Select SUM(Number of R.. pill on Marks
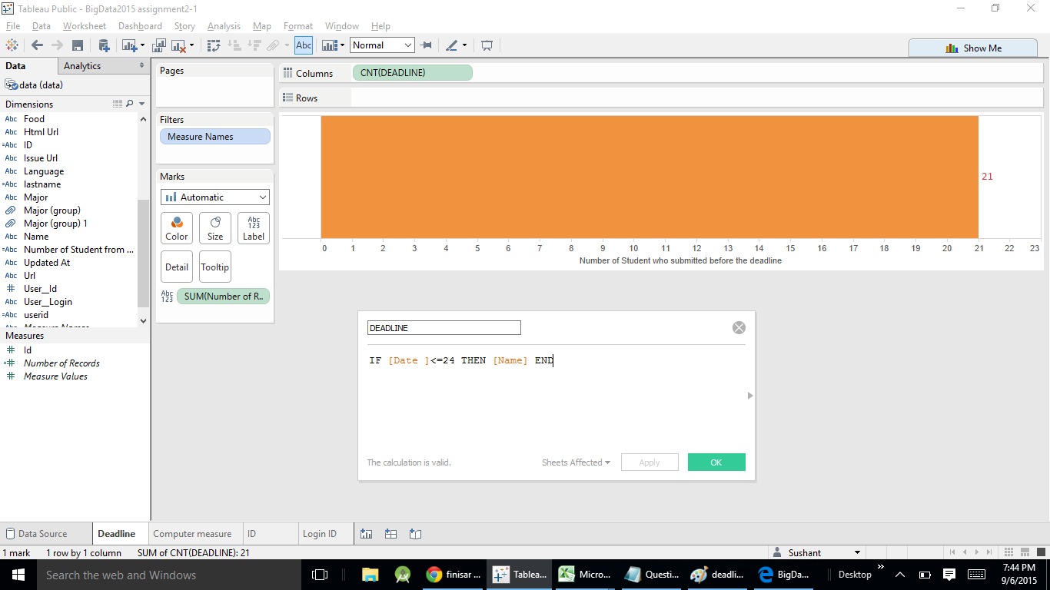This screenshot has width=1050, height=590. click(224, 297)
